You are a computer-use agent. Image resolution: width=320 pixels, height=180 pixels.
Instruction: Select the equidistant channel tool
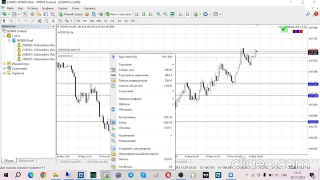click(39, 21)
